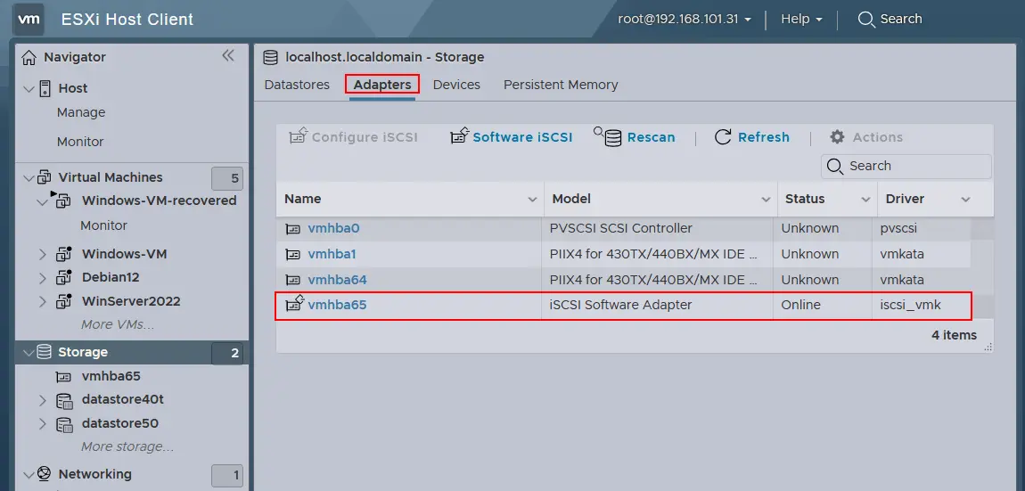Viewport: 1025px width, 491px height.
Task: Collapse the Virtual Machines tree node
Action: 29,177
